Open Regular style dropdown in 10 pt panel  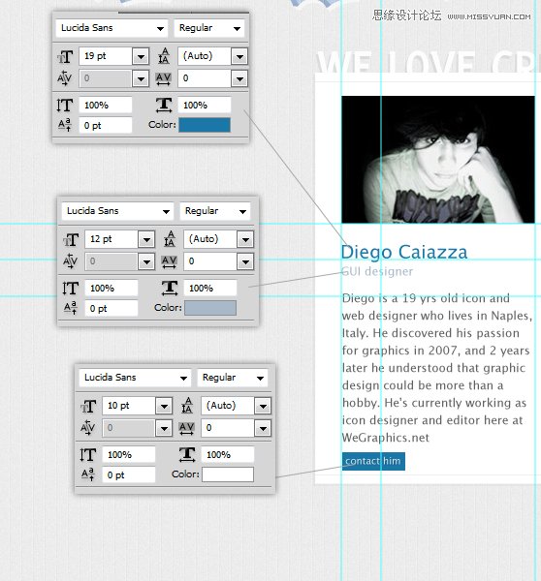pyautogui.click(x=233, y=378)
